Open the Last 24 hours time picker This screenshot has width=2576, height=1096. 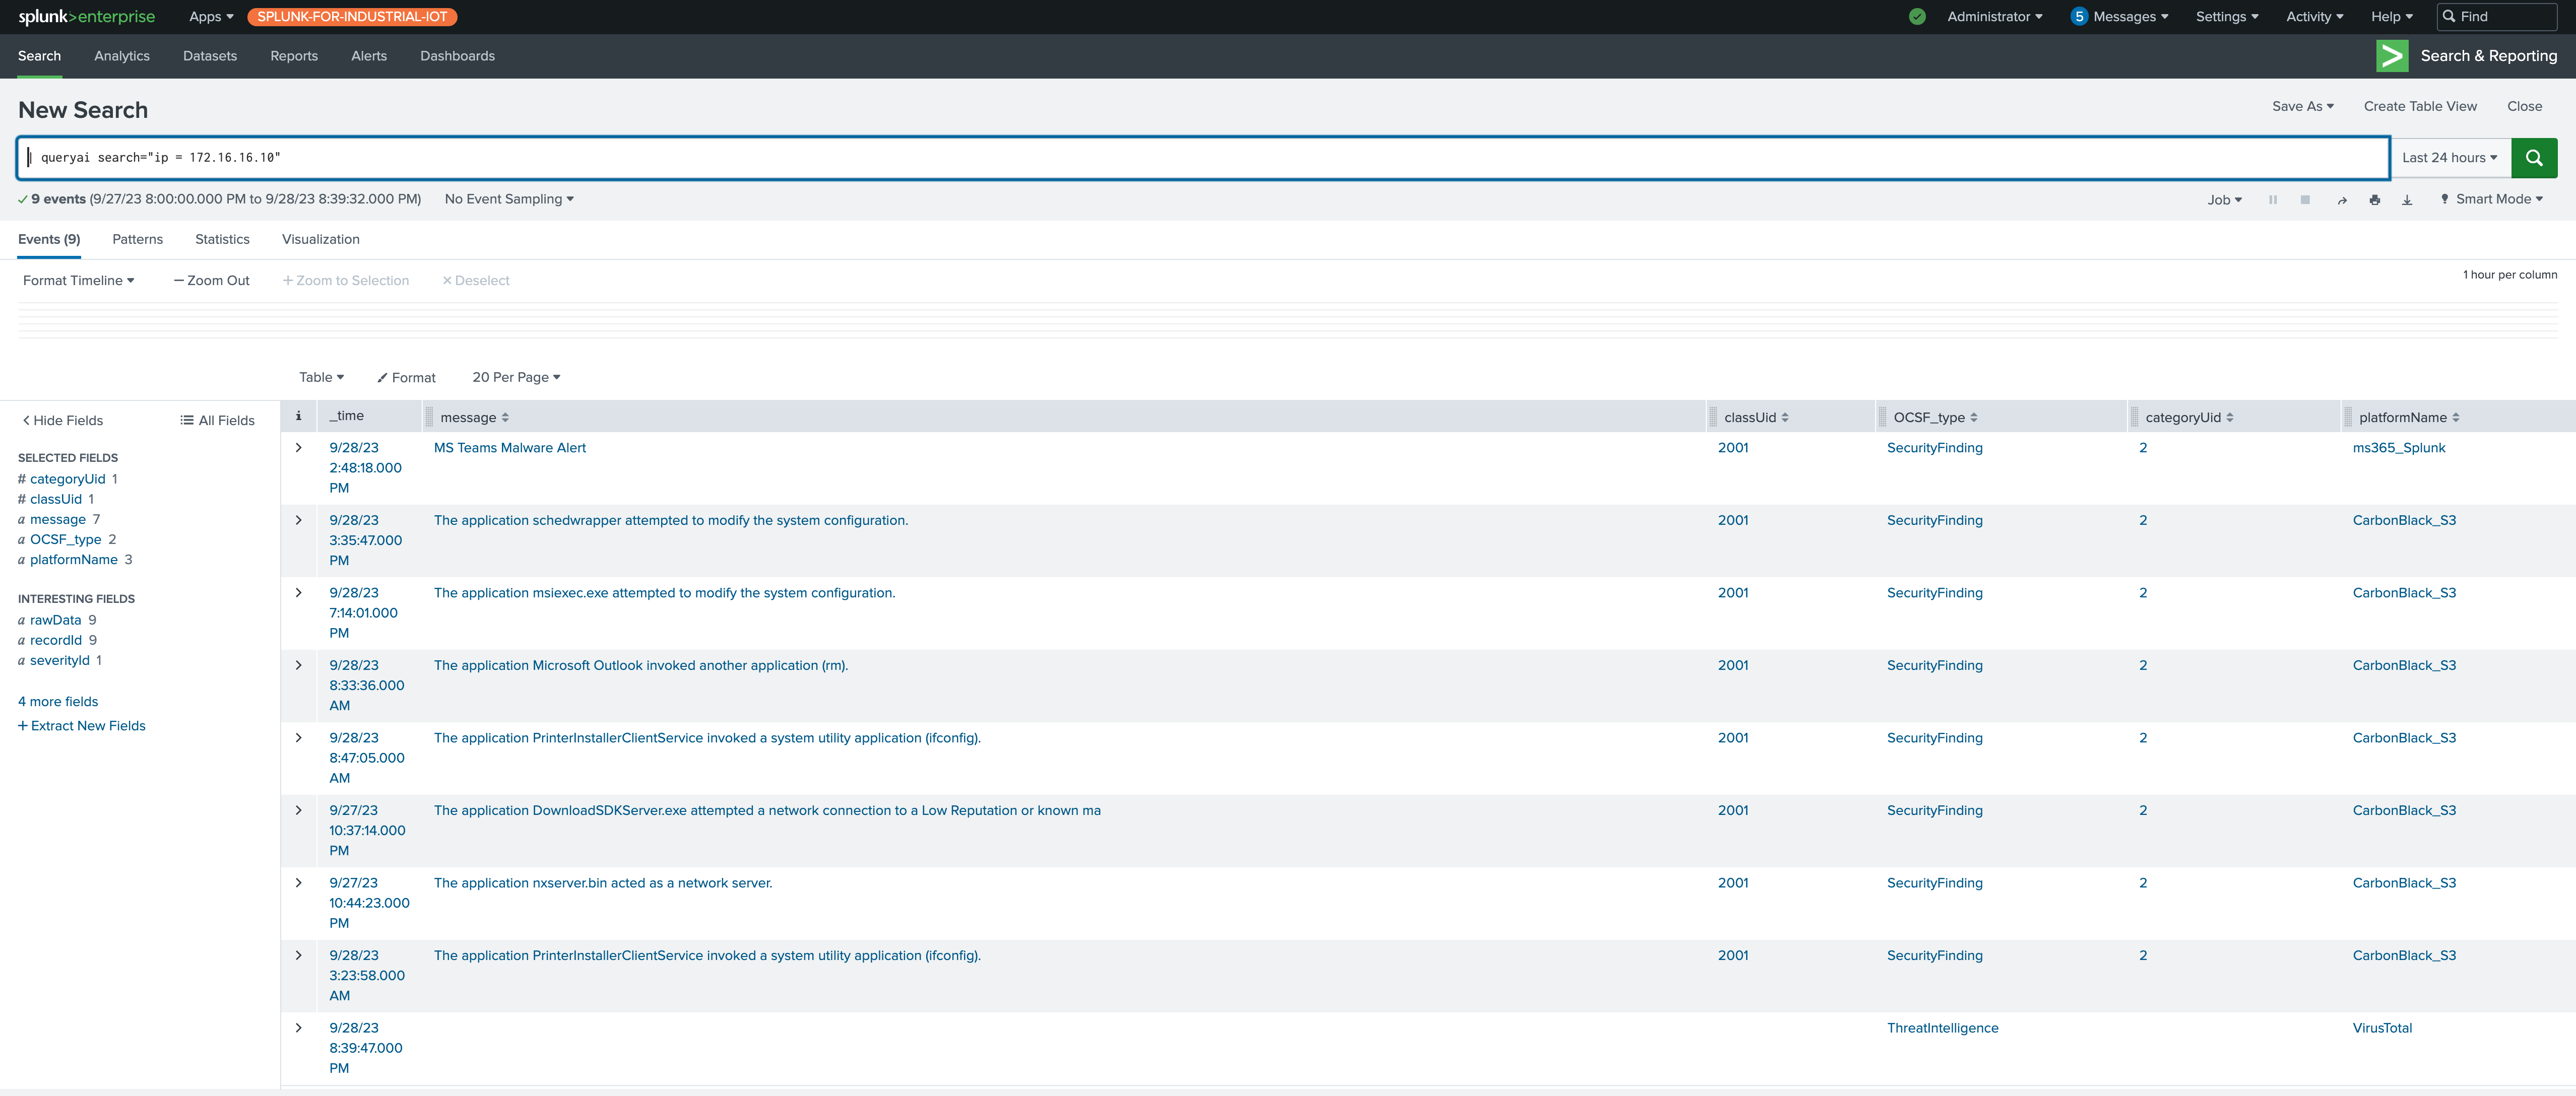pos(2449,158)
